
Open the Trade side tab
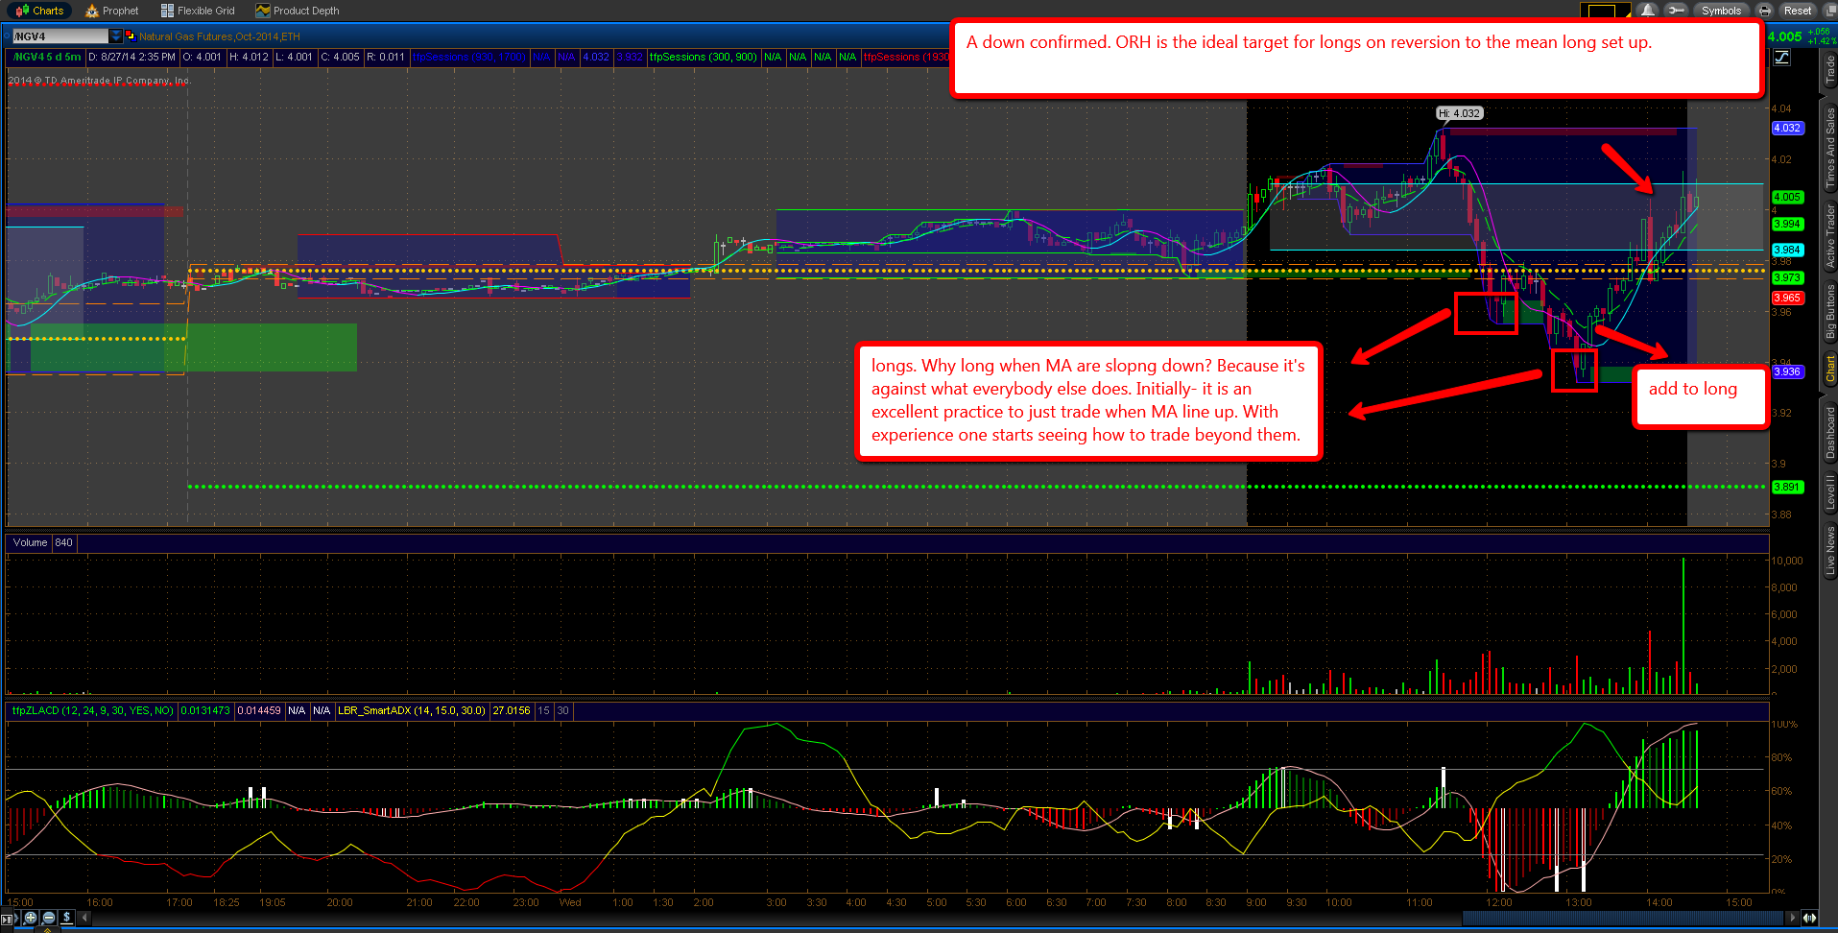click(x=1829, y=70)
